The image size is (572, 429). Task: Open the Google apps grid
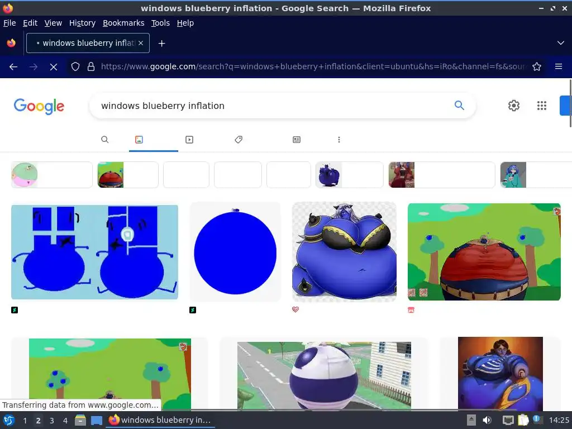(542, 106)
